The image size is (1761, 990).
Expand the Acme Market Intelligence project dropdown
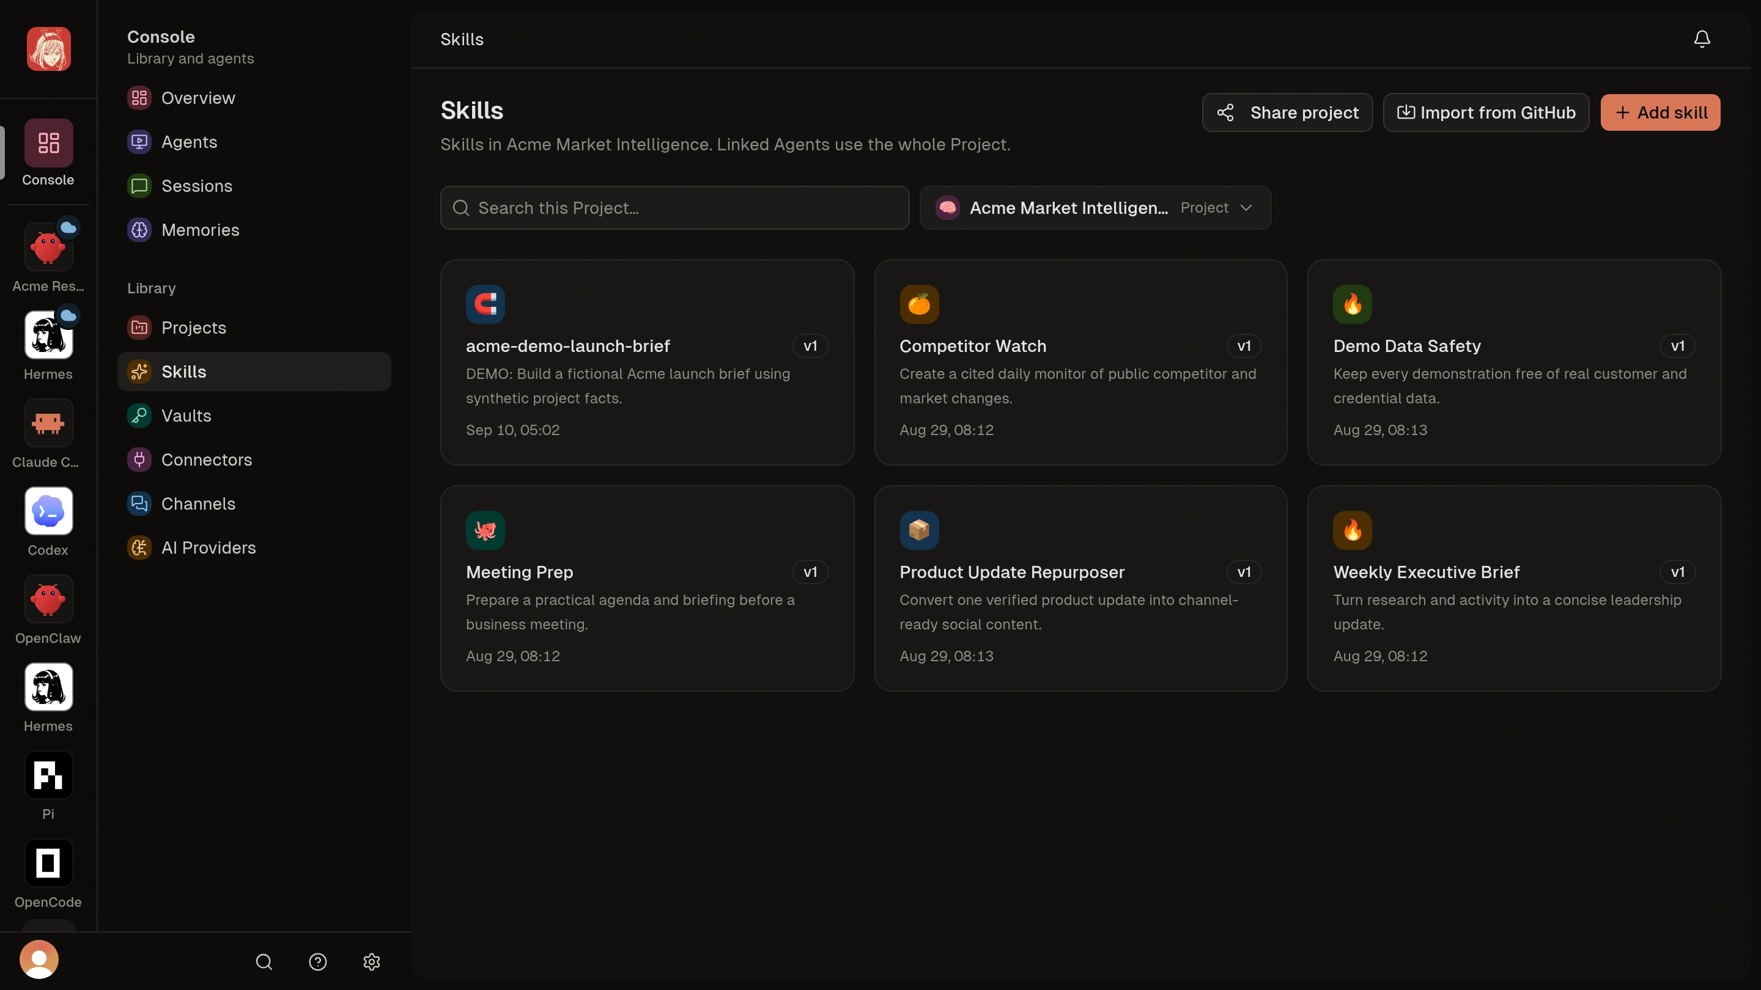click(1095, 208)
